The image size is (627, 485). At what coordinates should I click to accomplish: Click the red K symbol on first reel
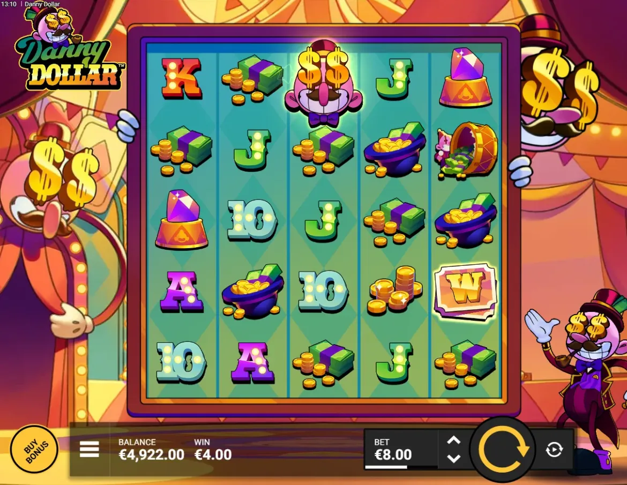[x=182, y=78]
